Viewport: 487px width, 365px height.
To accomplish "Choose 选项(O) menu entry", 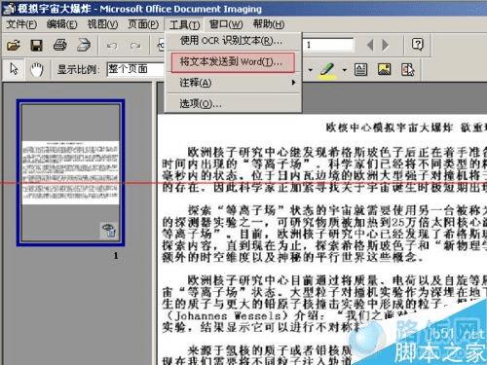I will (x=234, y=104).
